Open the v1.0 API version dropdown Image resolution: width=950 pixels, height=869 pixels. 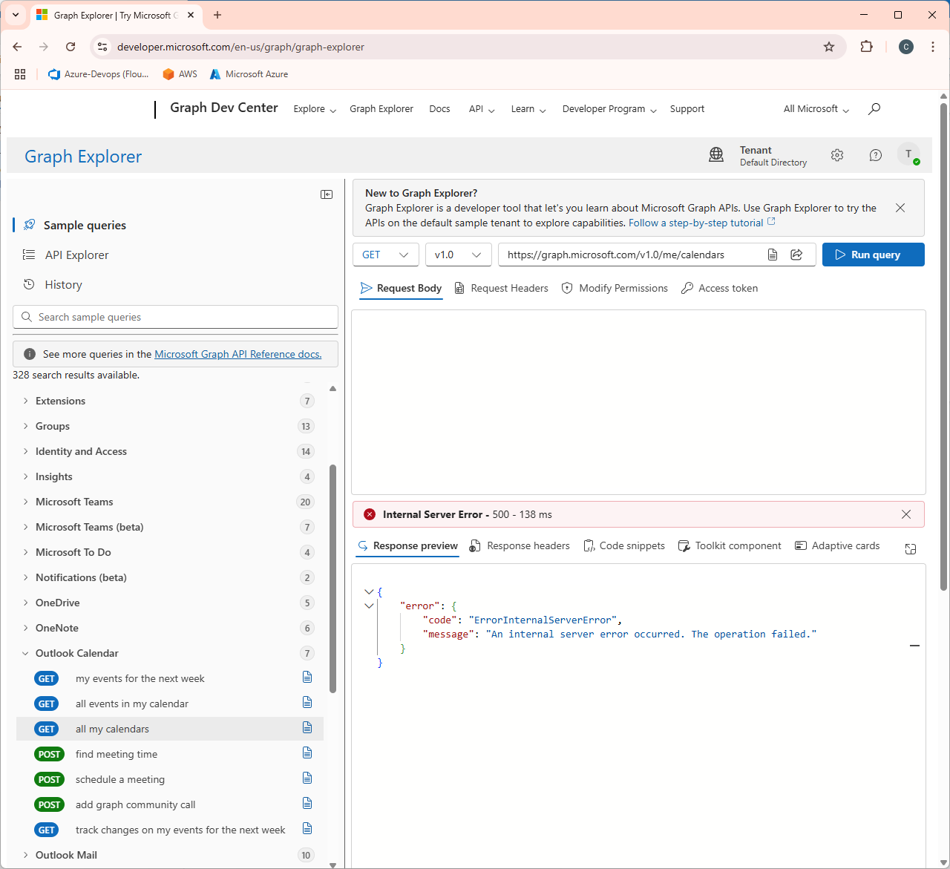(458, 255)
